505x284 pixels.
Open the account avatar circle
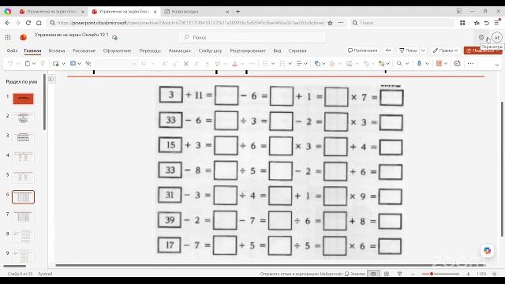497,37
